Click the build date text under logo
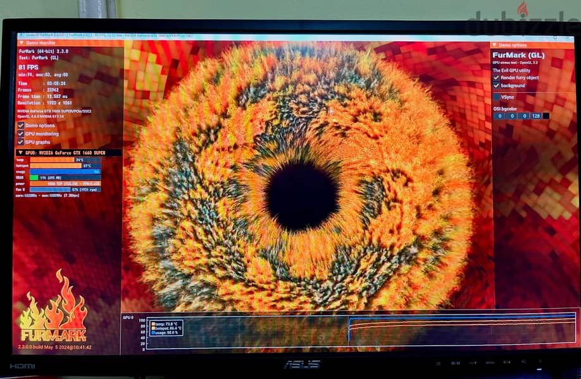 [55, 347]
